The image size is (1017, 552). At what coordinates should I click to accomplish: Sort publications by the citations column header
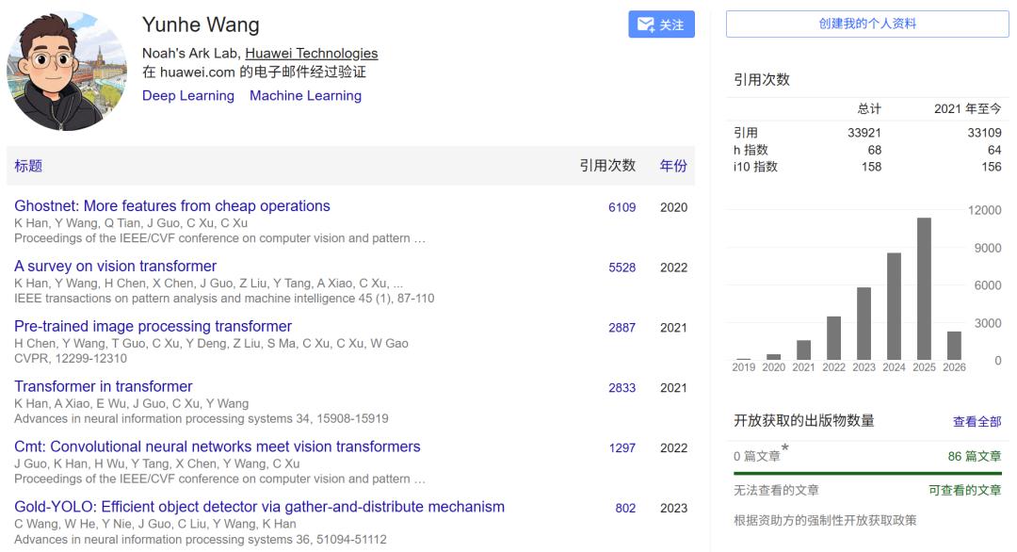[607, 166]
